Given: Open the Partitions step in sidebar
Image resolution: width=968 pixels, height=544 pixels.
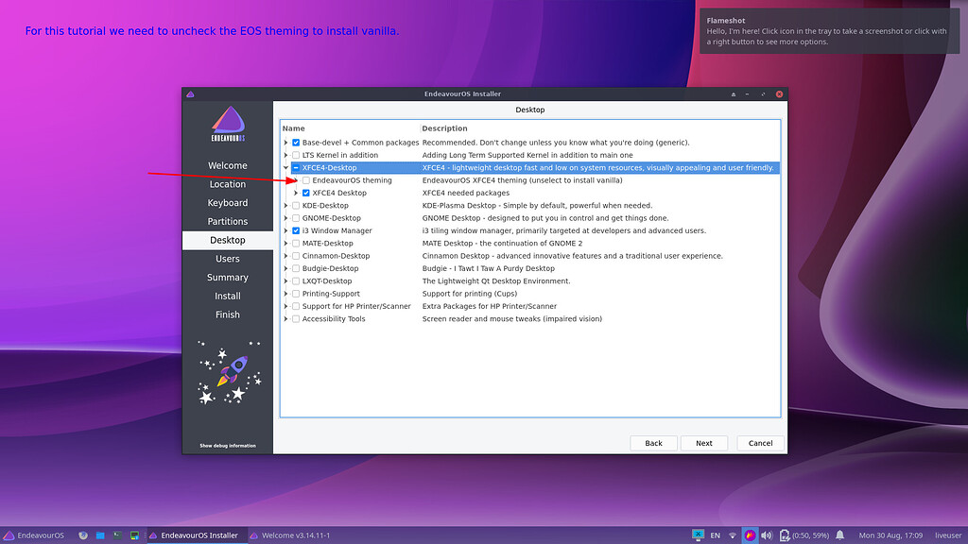Looking at the screenshot, I should pyautogui.click(x=228, y=221).
